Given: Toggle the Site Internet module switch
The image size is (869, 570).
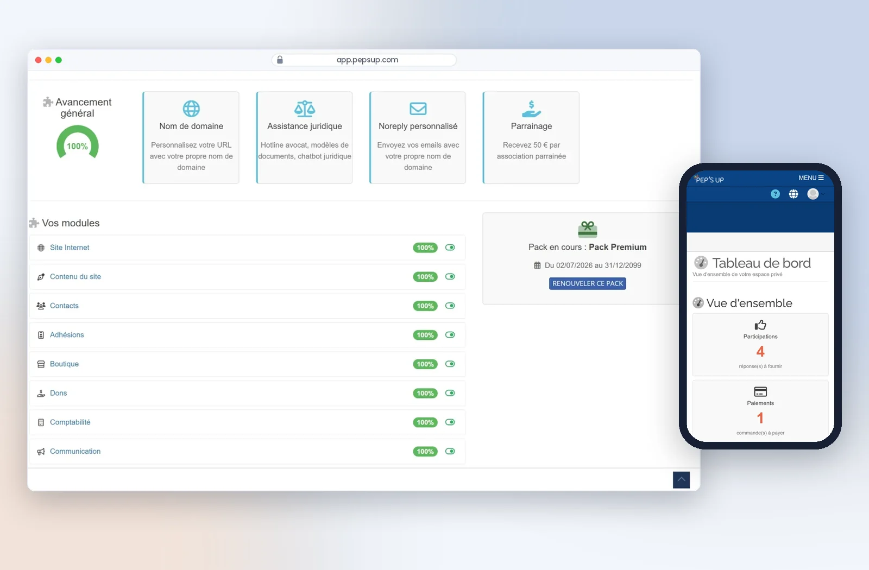Looking at the screenshot, I should tap(450, 248).
